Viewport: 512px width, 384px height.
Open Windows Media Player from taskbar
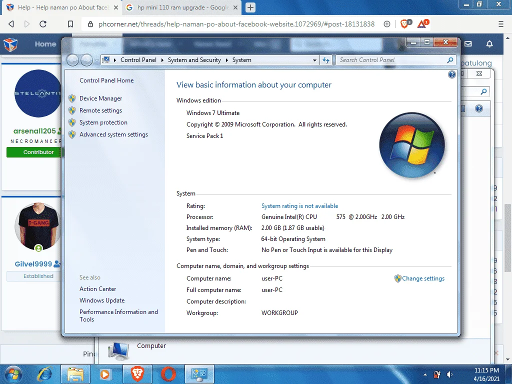[105, 374]
